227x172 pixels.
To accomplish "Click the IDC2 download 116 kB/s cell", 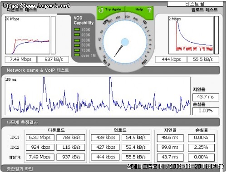I will pos(71,147).
